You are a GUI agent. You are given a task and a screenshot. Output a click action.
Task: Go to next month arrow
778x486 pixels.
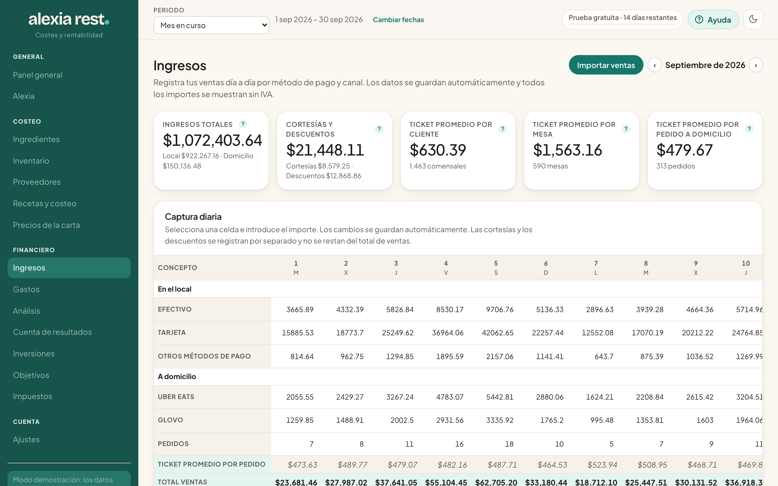[x=756, y=65]
